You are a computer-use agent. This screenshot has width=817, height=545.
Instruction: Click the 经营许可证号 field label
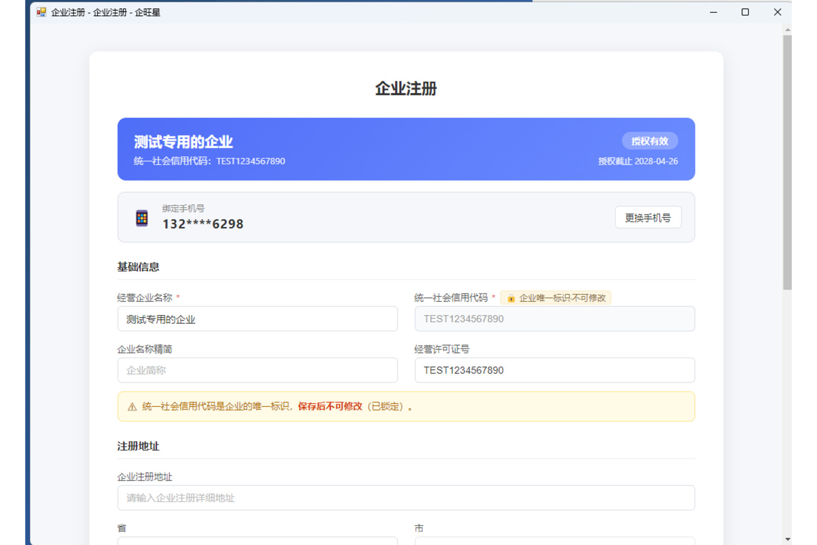tap(442, 349)
